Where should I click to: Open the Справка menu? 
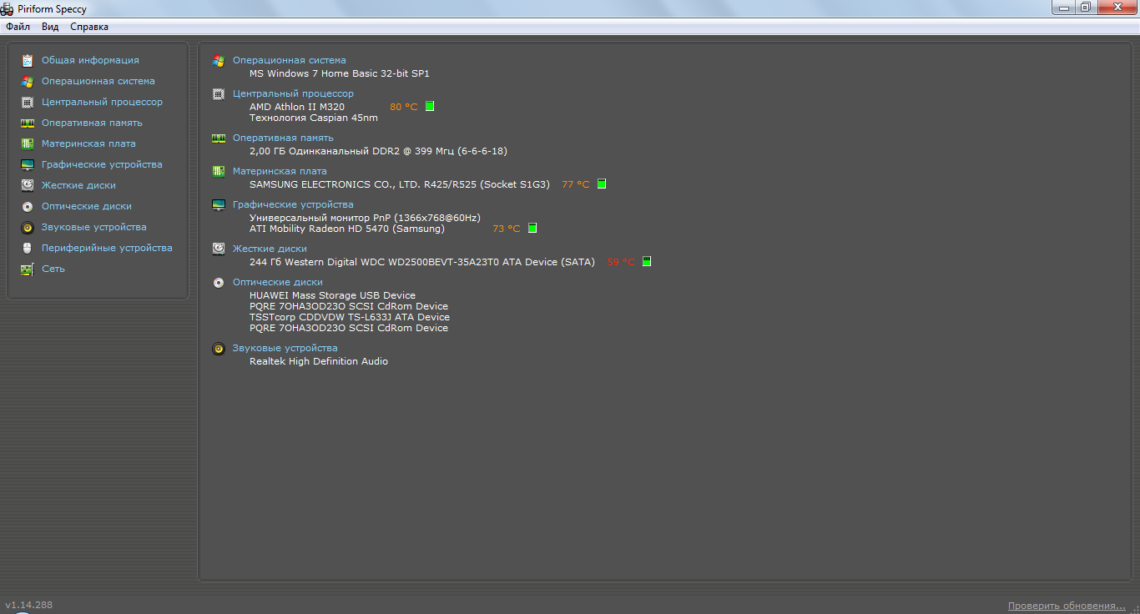(89, 27)
